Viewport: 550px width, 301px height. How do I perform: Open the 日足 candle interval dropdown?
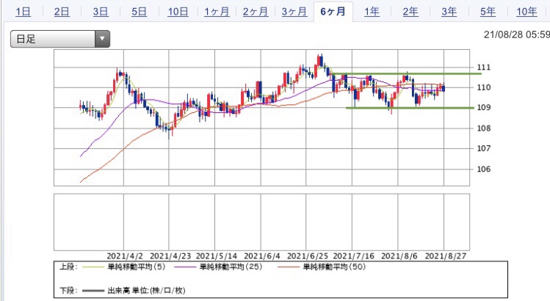[60, 39]
